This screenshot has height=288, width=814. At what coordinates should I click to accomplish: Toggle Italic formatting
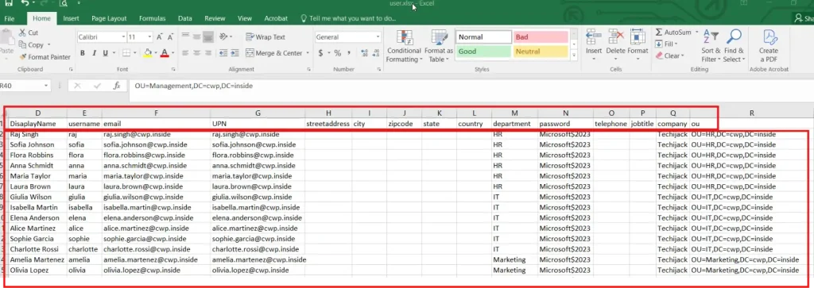coord(94,53)
